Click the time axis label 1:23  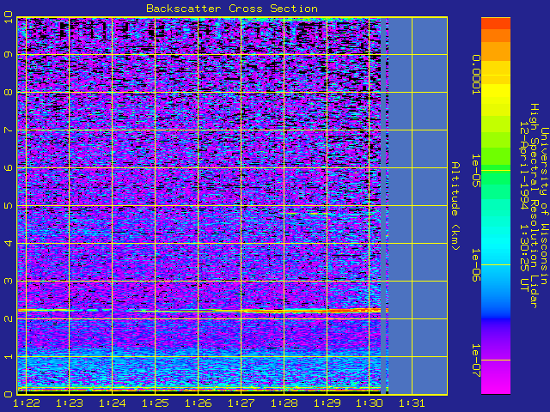pyautogui.click(x=69, y=403)
